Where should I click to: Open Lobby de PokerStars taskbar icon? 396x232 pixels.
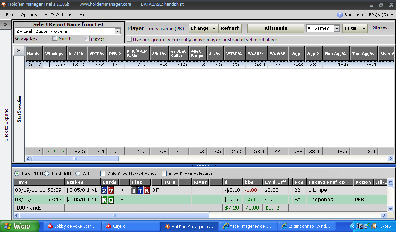point(72,226)
